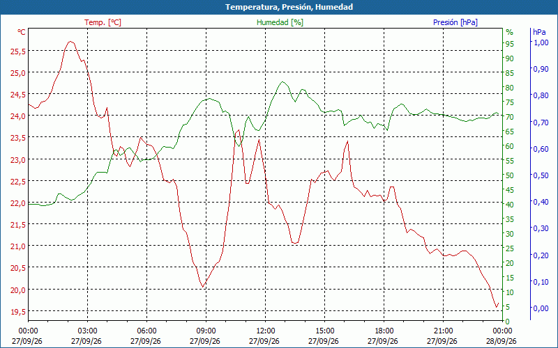Select the green Humedad [%] legend label

pos(280,22)
